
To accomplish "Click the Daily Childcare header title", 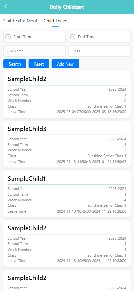I will (67, 7).
